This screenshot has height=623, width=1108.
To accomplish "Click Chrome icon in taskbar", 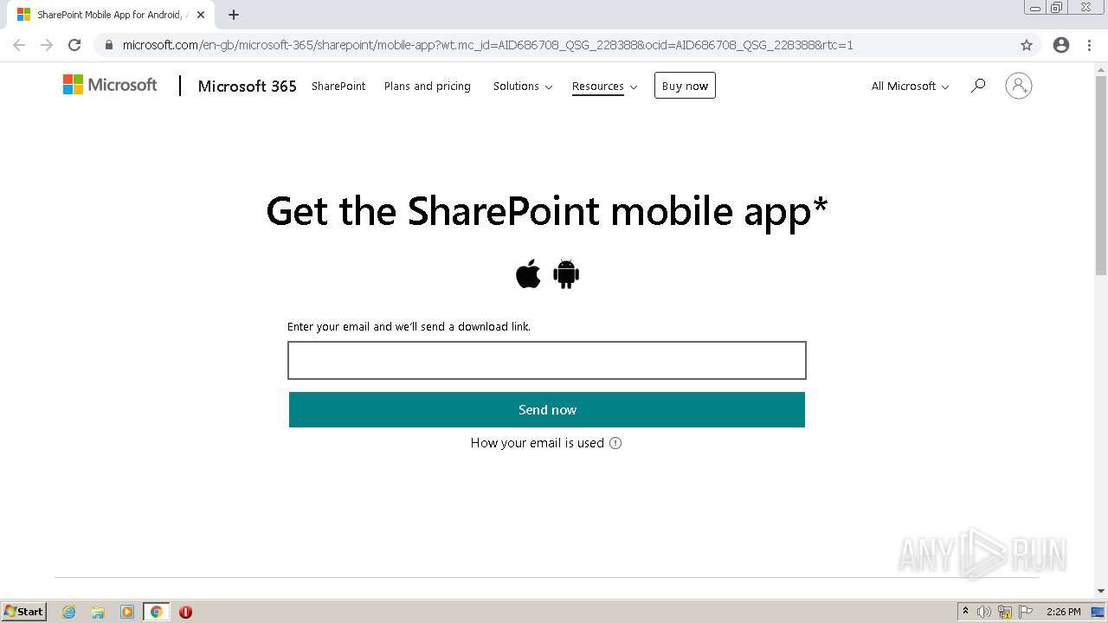I will point(156,612).
